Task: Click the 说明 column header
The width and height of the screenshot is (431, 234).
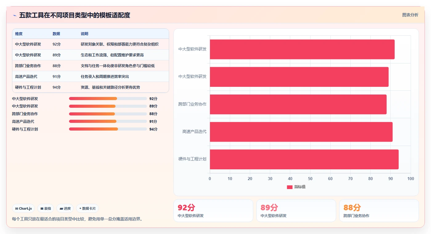Action: (x=84, y=34)
